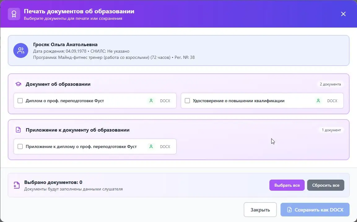Click the green person icon on Диплом row
Screen dimensions: 357x222
point(151,101)
